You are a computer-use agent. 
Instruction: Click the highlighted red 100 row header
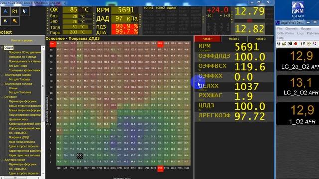coord(53,44)
